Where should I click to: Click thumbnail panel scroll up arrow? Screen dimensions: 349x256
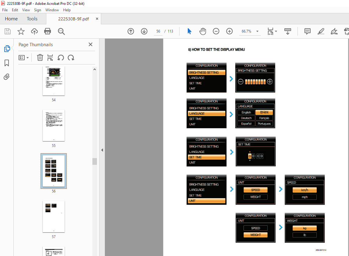click(x=94, y=70)
